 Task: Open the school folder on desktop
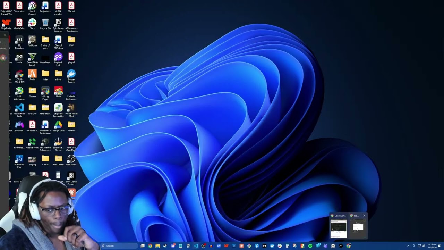click(58, 75)
